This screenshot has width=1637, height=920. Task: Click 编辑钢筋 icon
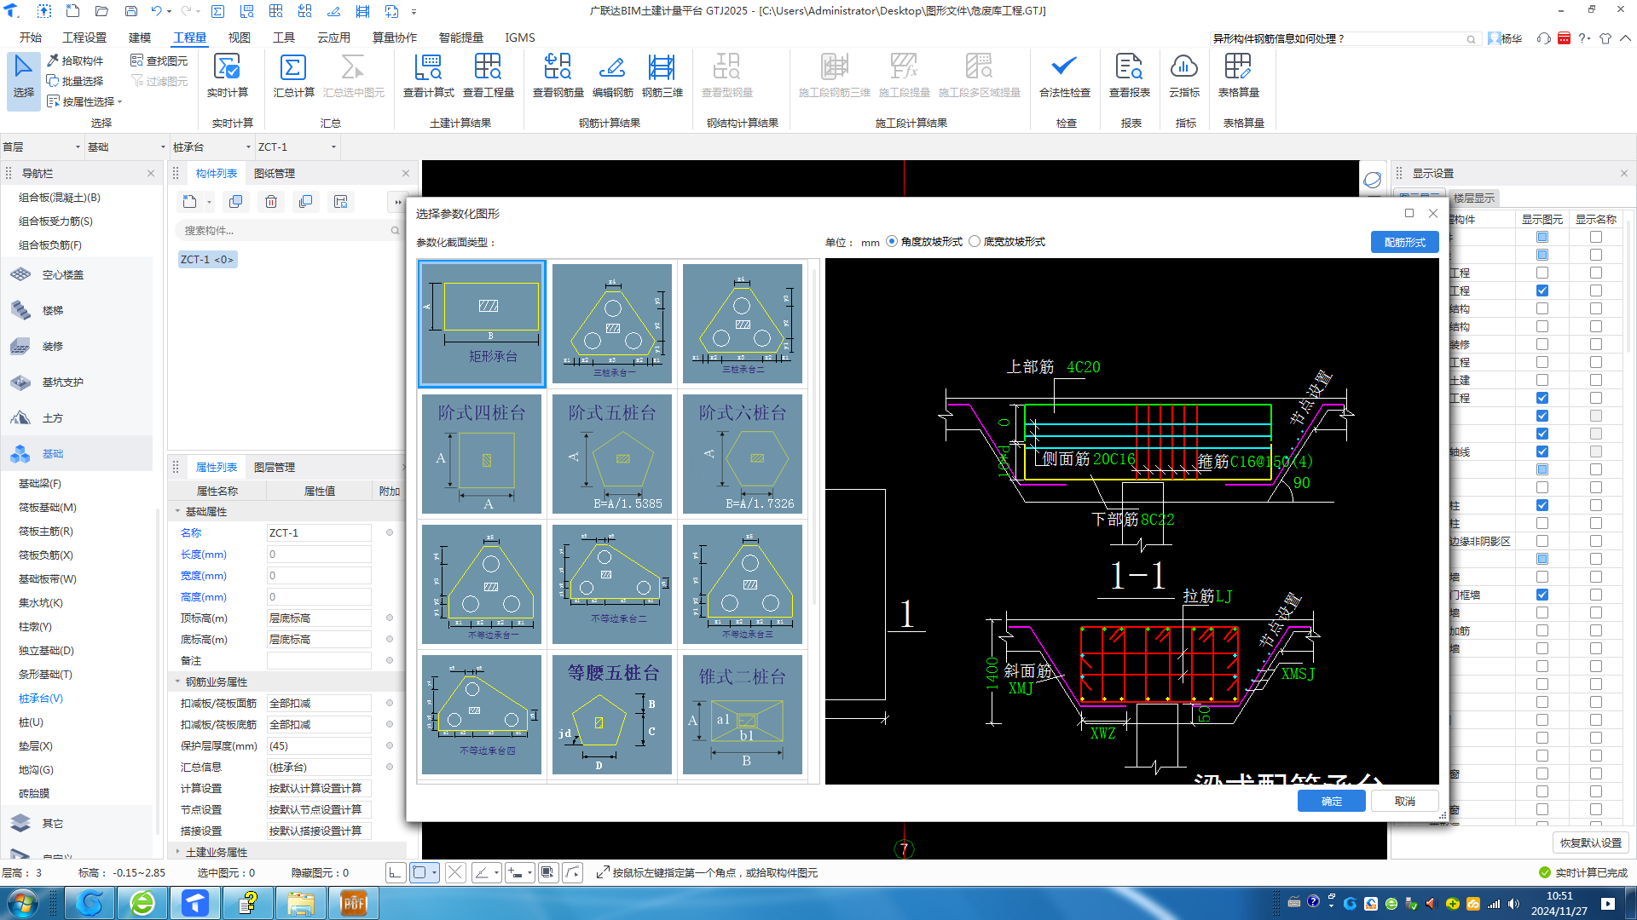[x=612, y=75]
